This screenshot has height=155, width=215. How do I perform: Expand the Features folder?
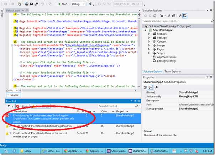pos(149,34)
